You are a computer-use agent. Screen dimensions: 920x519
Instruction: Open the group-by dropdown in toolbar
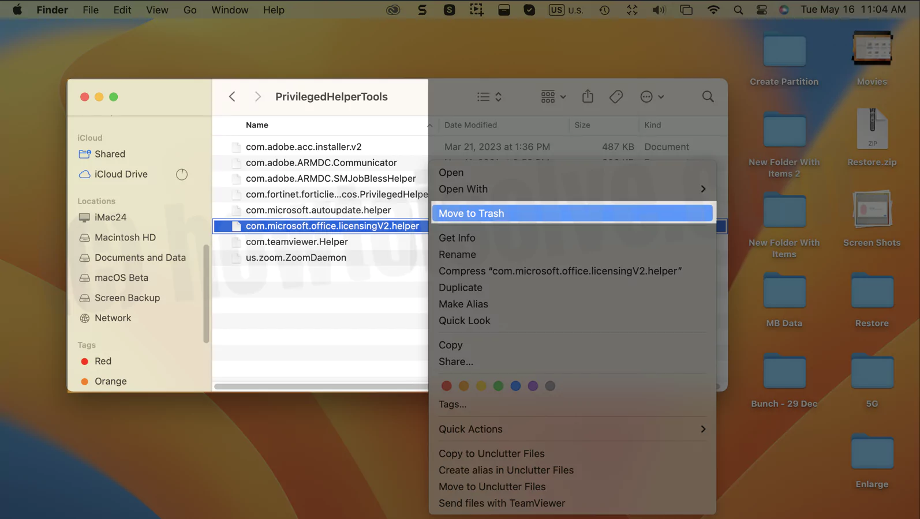[x=553, y=97]
